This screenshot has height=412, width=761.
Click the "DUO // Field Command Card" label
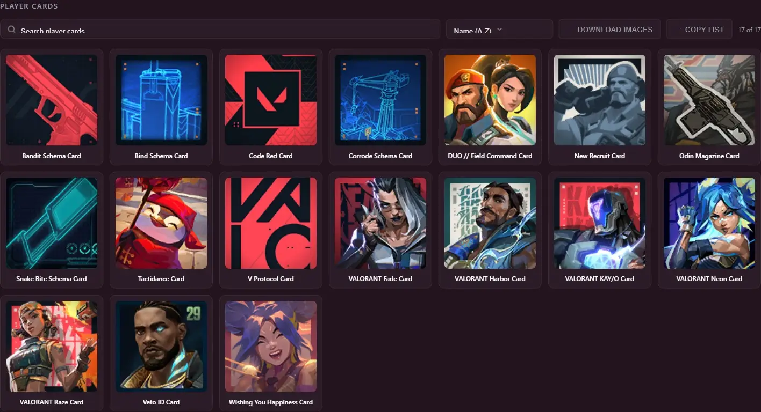tap(490, 156)
